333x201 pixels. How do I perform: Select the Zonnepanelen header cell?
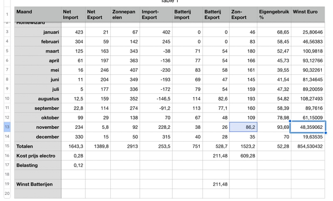pyautogui.click(x=125, y=15)
